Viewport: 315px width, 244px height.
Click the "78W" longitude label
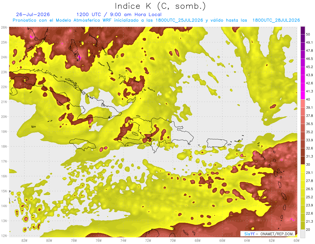74,240
